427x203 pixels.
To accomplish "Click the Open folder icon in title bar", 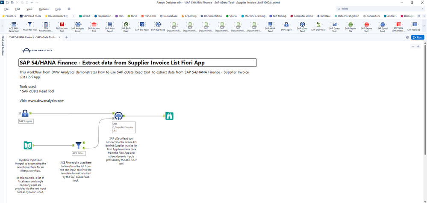I will click(x=7, y=3).
